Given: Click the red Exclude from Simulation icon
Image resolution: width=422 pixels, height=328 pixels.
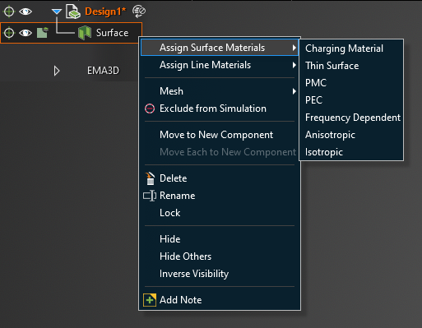Looking at the screenshot, I should click(150, 109).
